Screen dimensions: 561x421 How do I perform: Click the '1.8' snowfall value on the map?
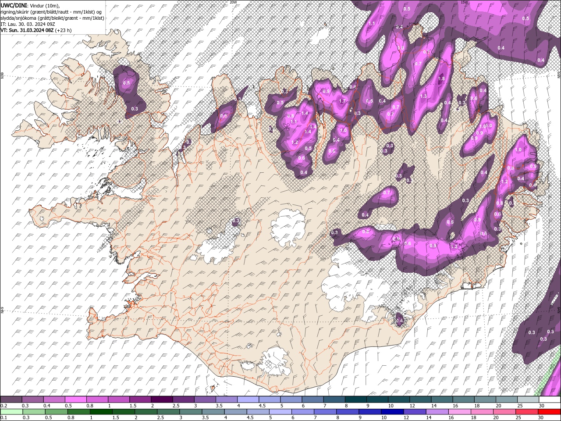441,79
